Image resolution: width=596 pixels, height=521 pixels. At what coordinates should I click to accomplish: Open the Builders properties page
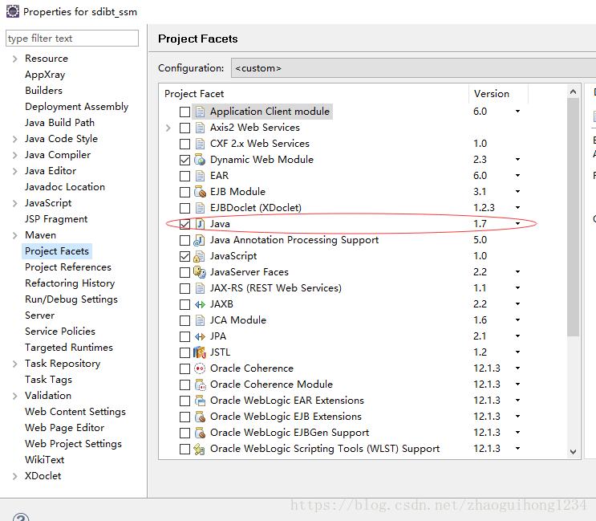tap(43, 91)
